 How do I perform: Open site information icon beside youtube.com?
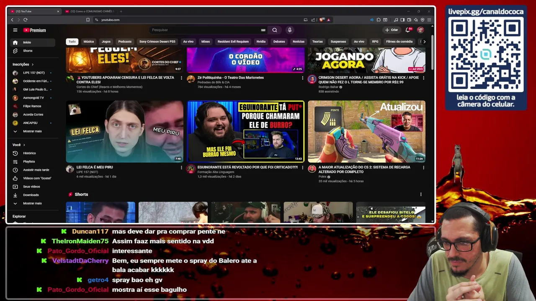coord(97,20)
